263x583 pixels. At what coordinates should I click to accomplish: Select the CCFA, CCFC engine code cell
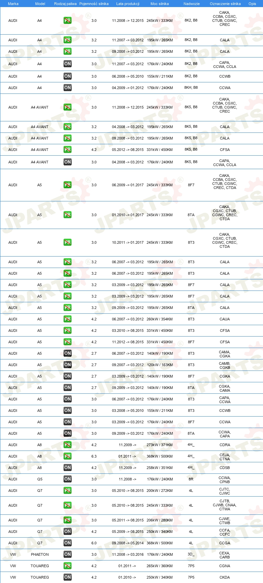pos(225,532)
